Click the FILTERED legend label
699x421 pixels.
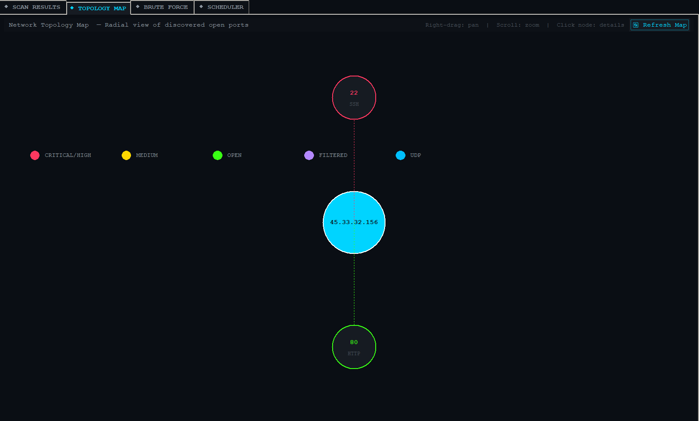333,155
